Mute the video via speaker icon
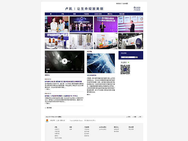 click(72, 69)
